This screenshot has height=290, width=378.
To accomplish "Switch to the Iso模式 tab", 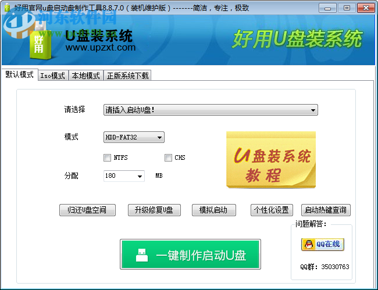I will tap(53, 76).
